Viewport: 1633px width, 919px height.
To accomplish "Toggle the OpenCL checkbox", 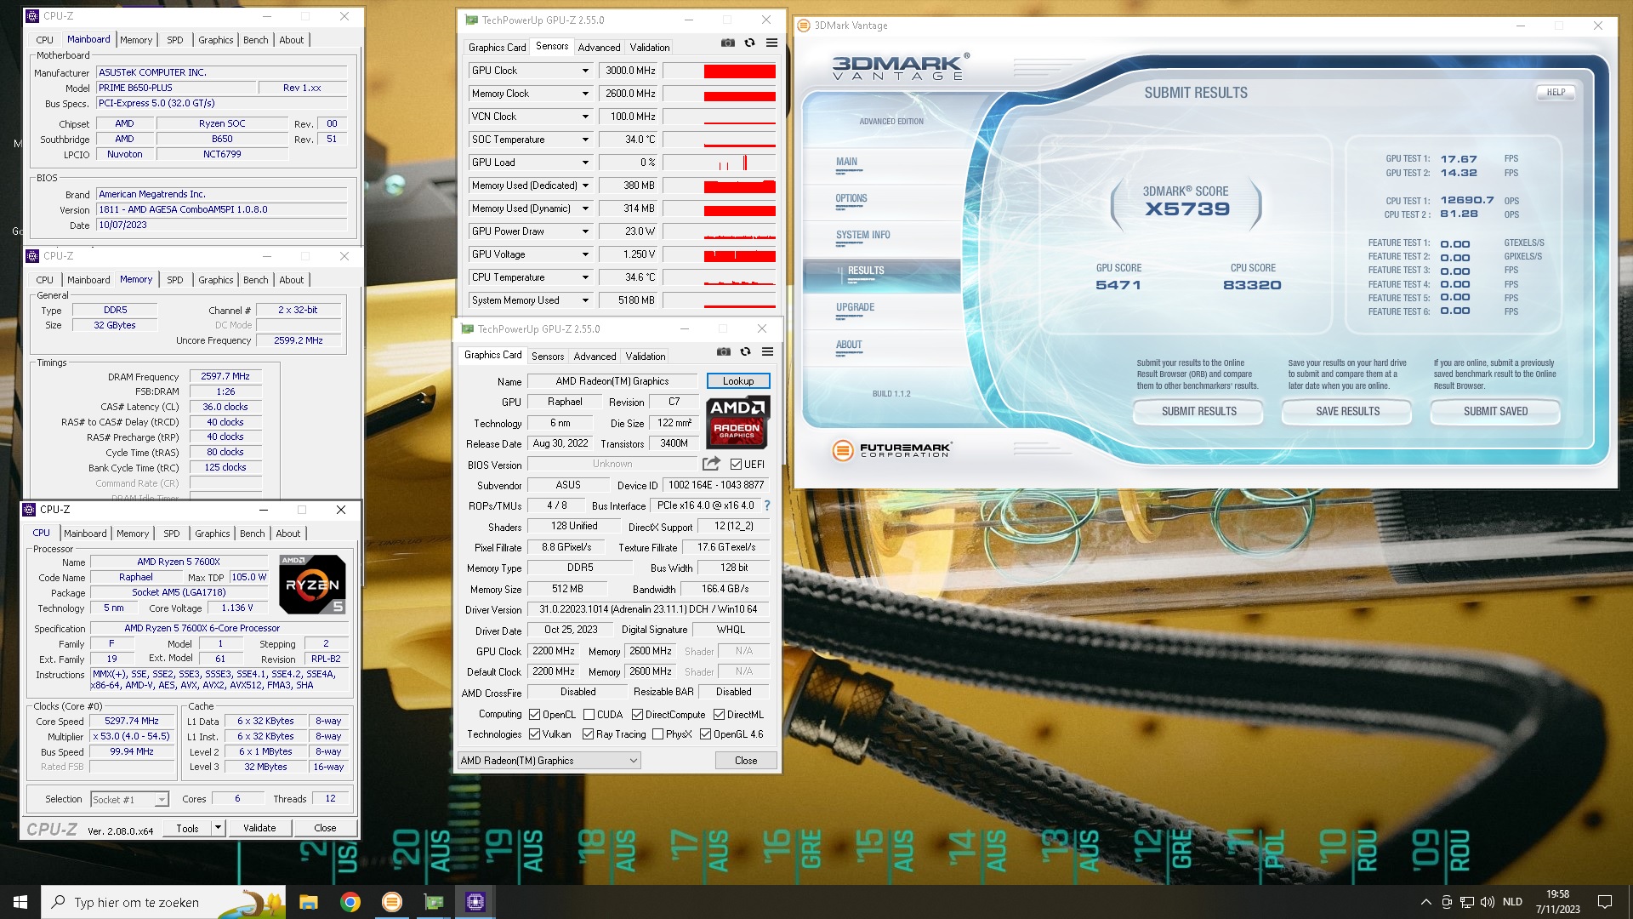I will [x=534, y=715].
